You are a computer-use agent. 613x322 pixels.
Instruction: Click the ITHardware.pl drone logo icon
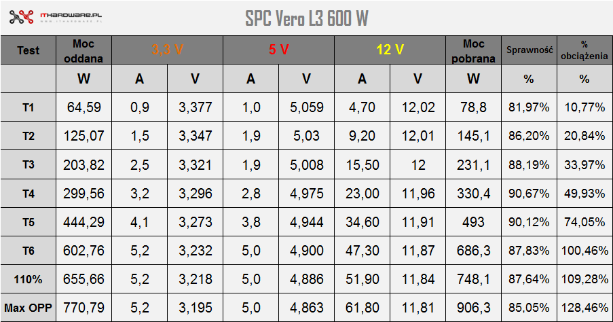point(24,16)
